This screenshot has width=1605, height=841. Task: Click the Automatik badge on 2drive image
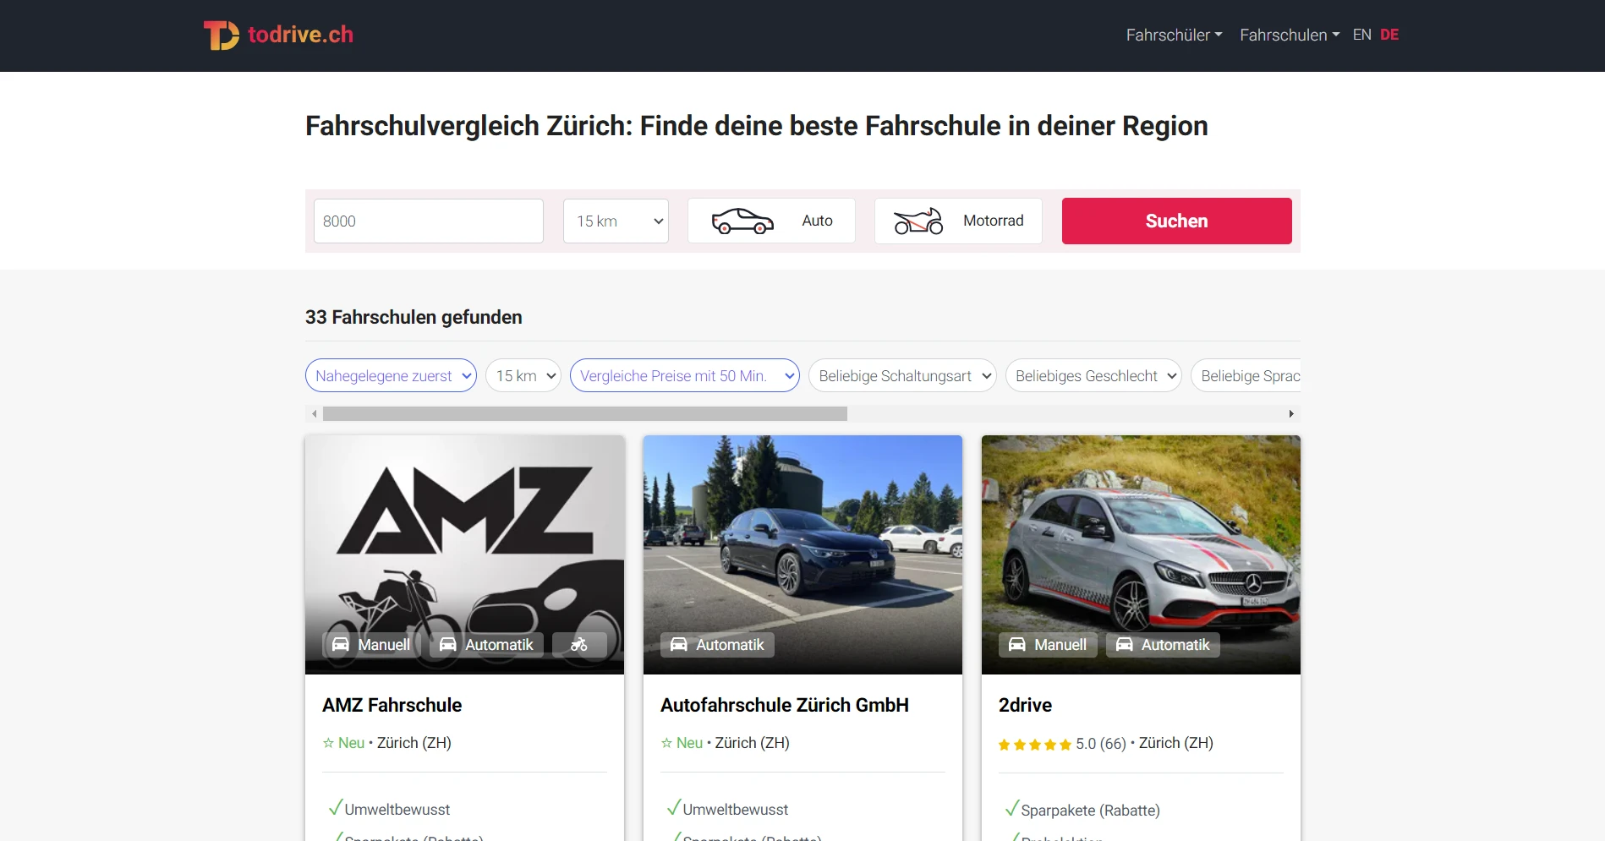pyautogui.click(x=1163, y=645)
